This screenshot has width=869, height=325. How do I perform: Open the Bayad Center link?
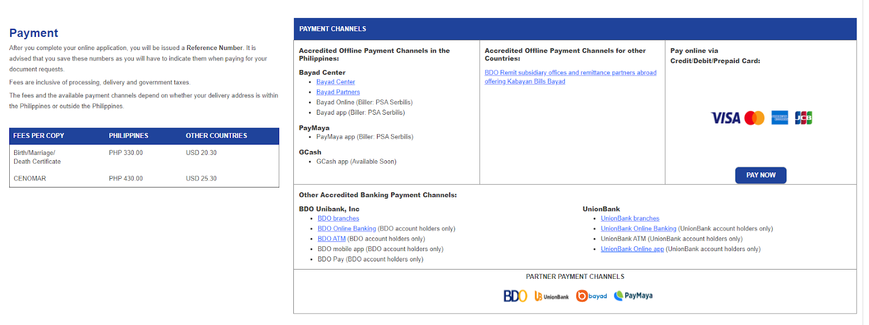coord(336,82)
